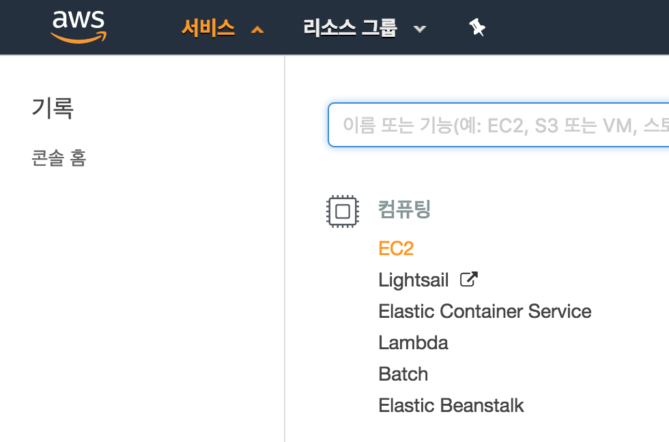Screen dimensions: 669x442
Task: Go to 콘솔 홈 in history
Action: point(59,159)
